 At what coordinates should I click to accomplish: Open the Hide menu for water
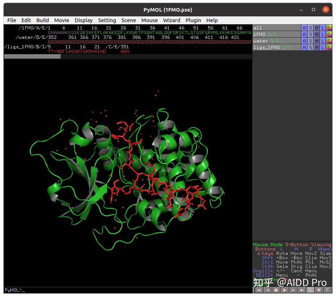(x=316, y=41)
